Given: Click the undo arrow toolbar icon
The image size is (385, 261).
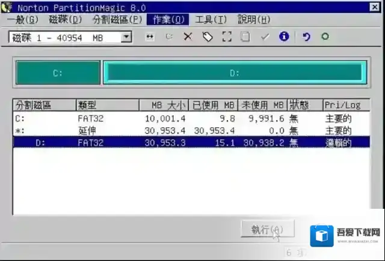Looking at the screenshot, I should (306, 37).
